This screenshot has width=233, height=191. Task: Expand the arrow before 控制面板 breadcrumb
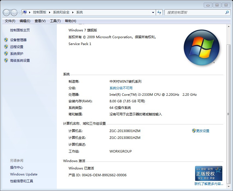tap(30, 12)
